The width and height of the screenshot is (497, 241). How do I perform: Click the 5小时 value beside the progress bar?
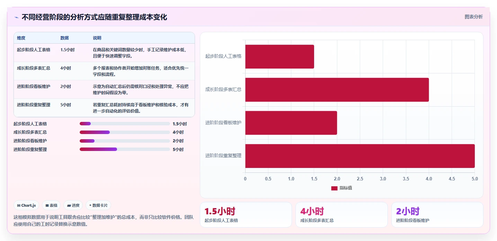click(178, 150)
